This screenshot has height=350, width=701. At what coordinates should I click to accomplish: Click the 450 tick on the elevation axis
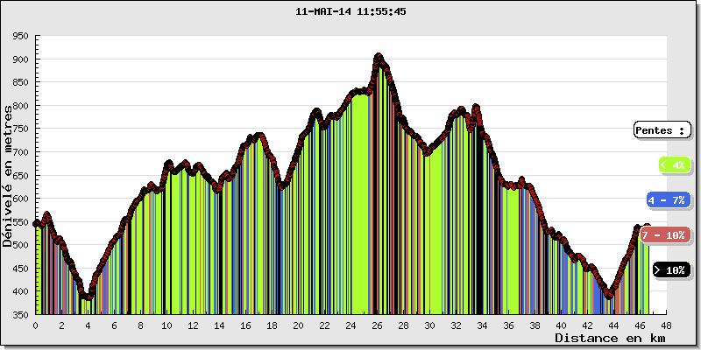(x=20, y=268)
